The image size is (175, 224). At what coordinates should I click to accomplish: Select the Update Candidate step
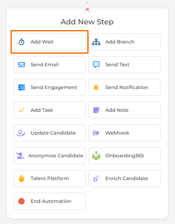(x=50, y=133)
